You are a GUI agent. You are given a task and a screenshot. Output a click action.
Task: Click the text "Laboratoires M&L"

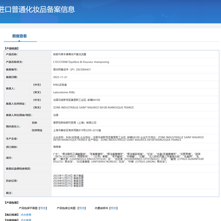click(x=64, y=92)
